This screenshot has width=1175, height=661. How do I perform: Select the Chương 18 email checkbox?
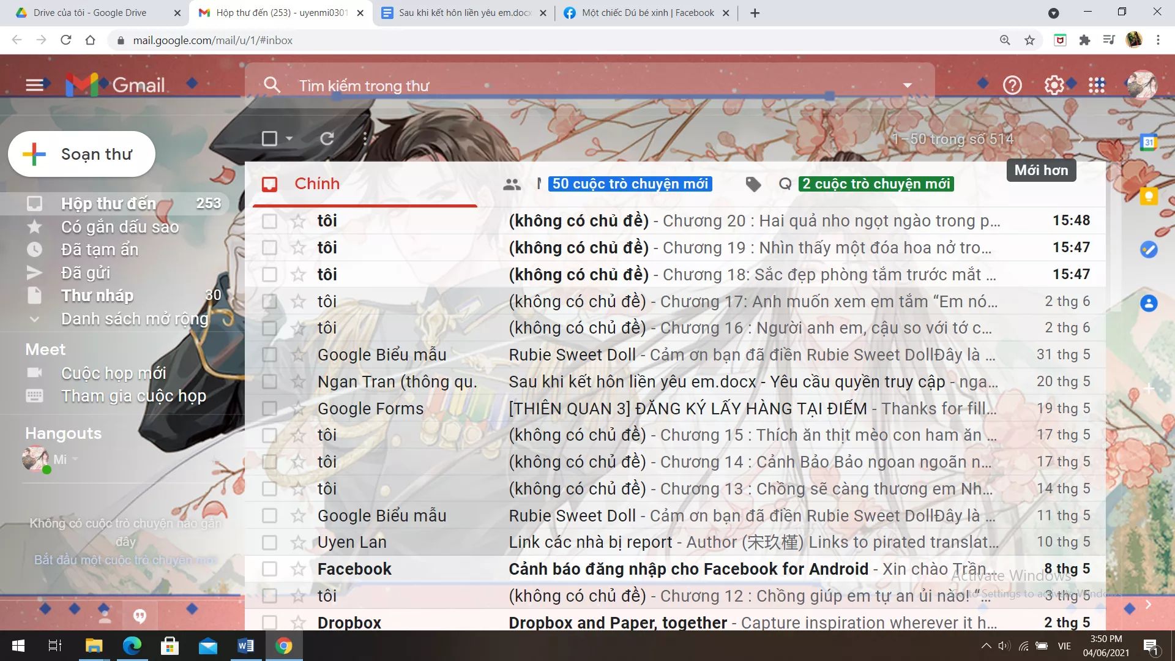click(x=269, y=275)
